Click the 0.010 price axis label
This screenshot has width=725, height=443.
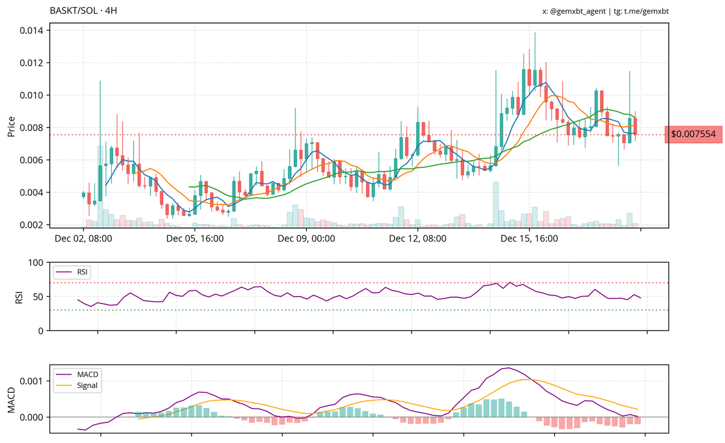(x=31, y=95)
